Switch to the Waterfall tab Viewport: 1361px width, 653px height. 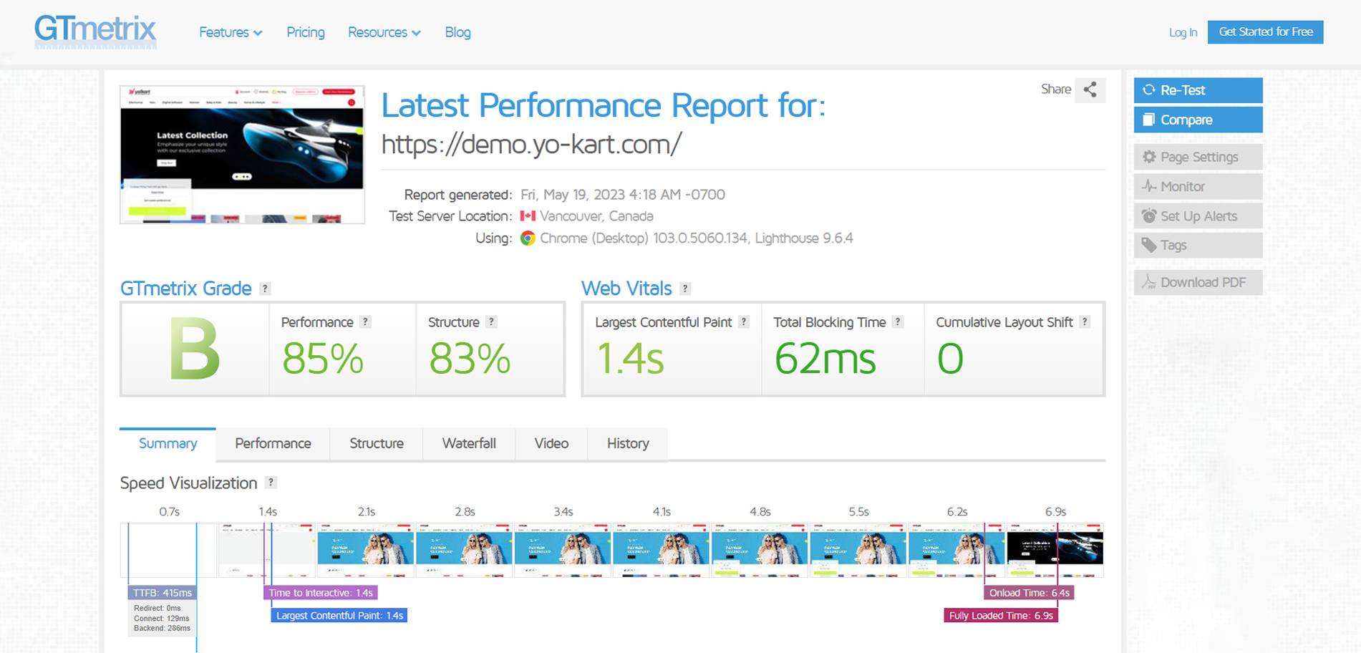point(469,444)
